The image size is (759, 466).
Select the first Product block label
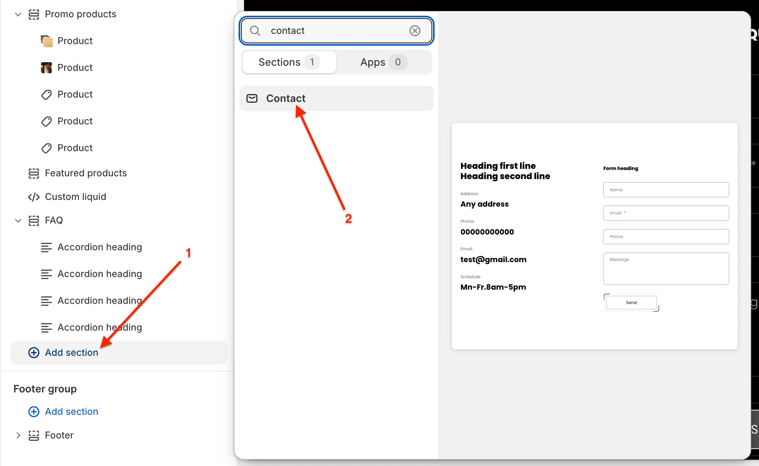point(75,41)
